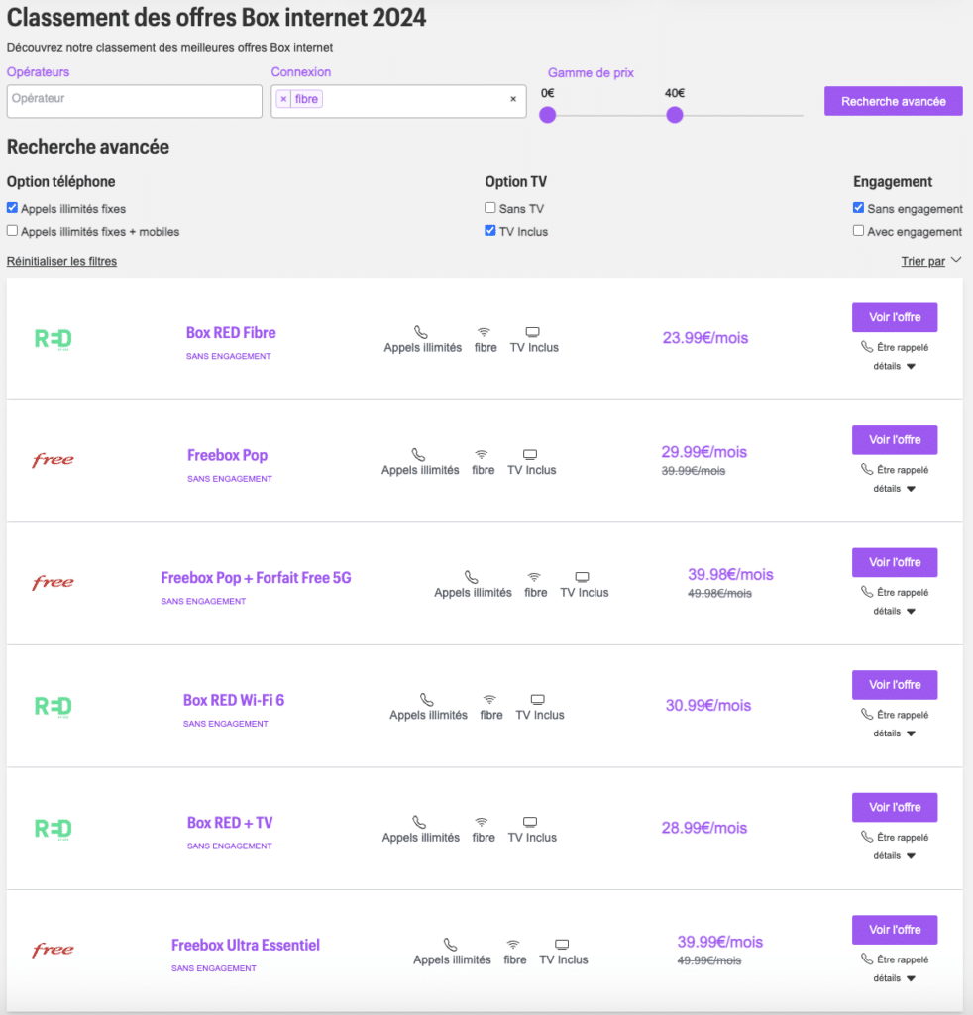
Task: Click the RED logo beside Box RED Fibre
Action: [54, 339]
